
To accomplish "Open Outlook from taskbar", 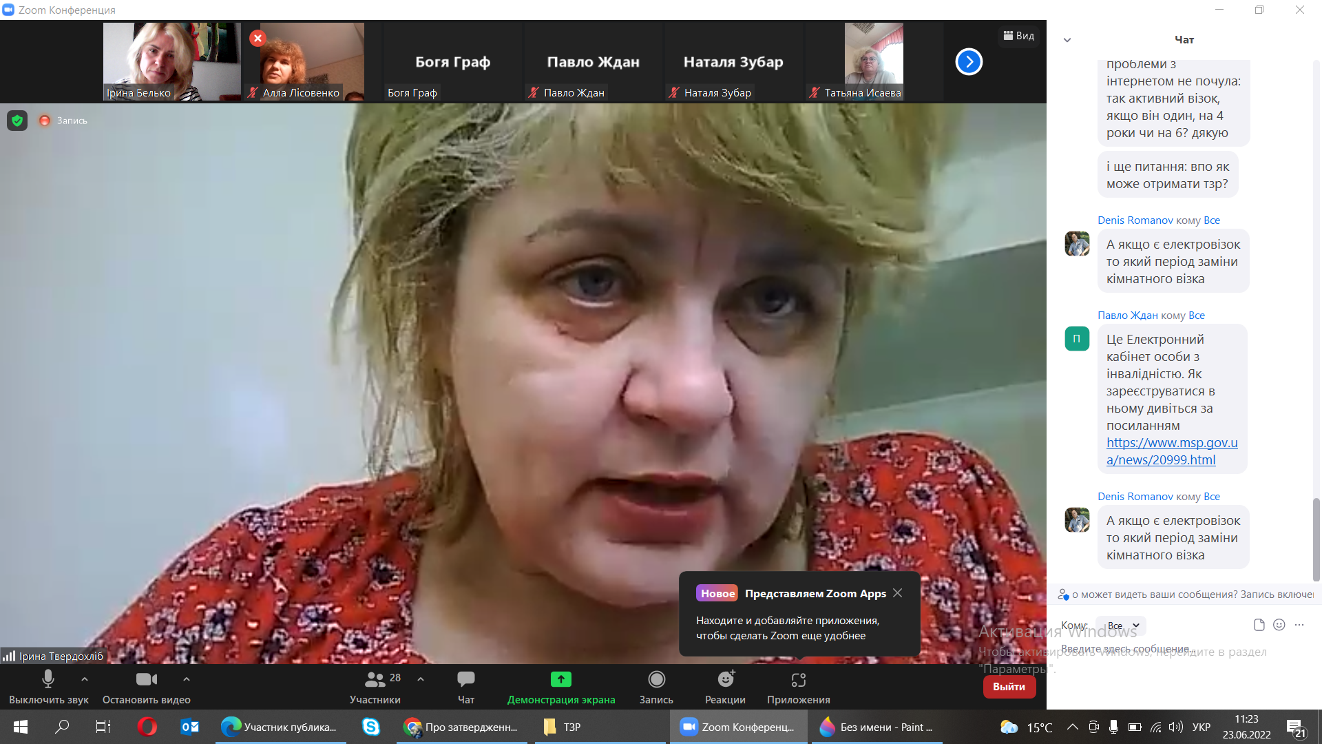I will pyautogui.click(x=189, y=727).
